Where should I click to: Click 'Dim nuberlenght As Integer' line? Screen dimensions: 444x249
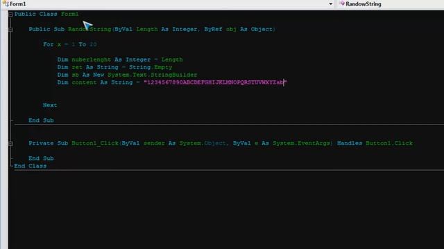pyautogui.click(x=120, y=59)
